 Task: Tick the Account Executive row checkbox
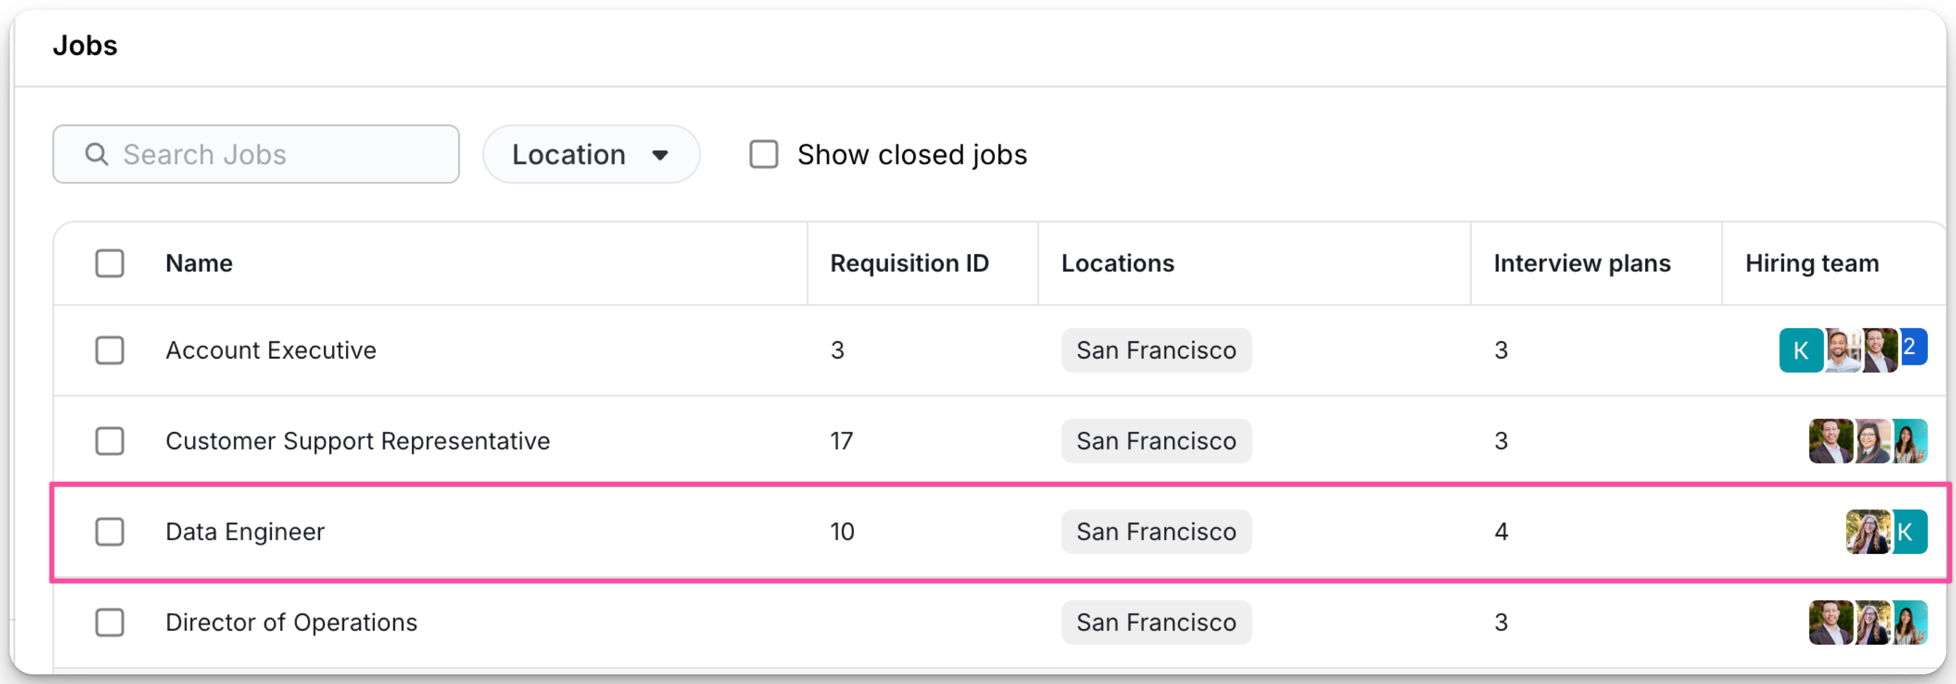109,350
